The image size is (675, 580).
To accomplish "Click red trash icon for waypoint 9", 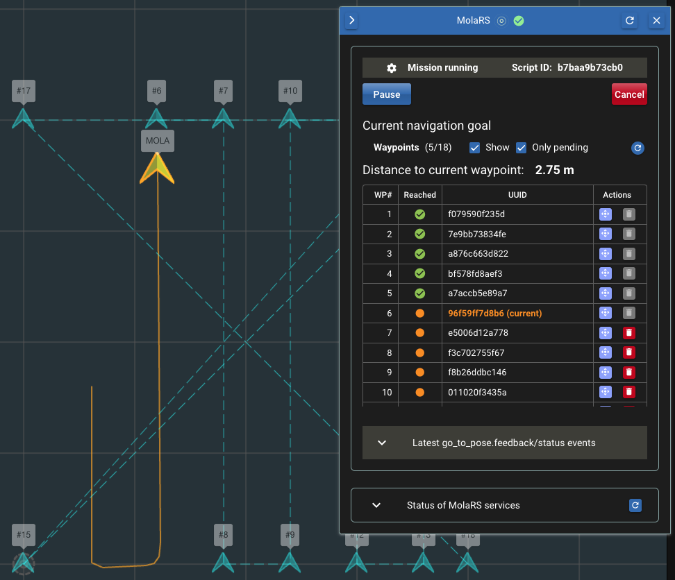I will click(629, 373).
